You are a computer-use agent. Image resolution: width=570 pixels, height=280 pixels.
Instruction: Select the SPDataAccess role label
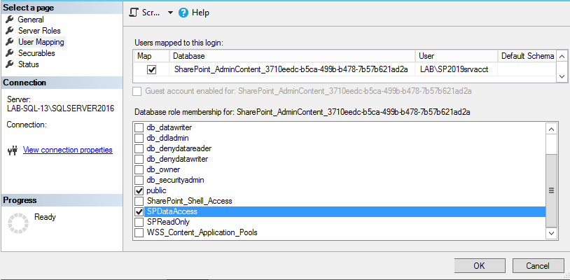(x=172, y=211)
